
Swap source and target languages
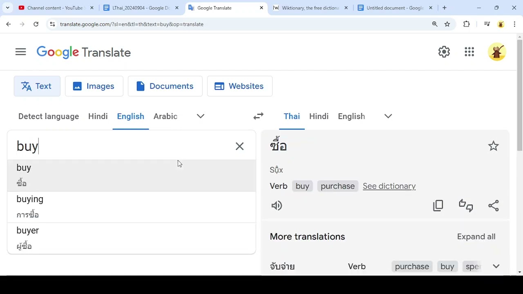[x=259, y=116]
